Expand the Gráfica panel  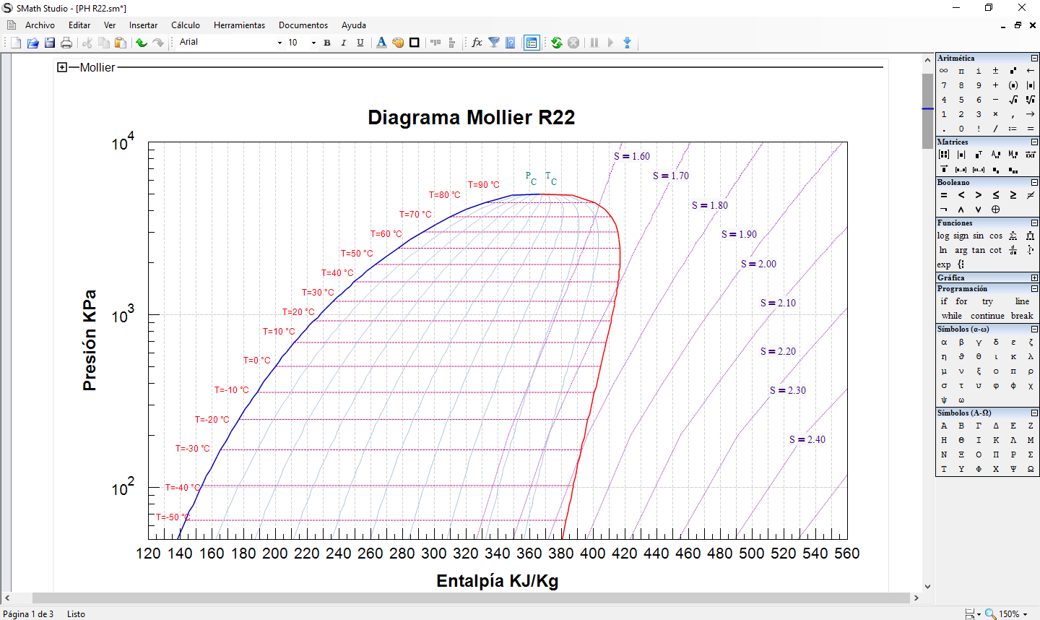click(x=1034, y=277)
